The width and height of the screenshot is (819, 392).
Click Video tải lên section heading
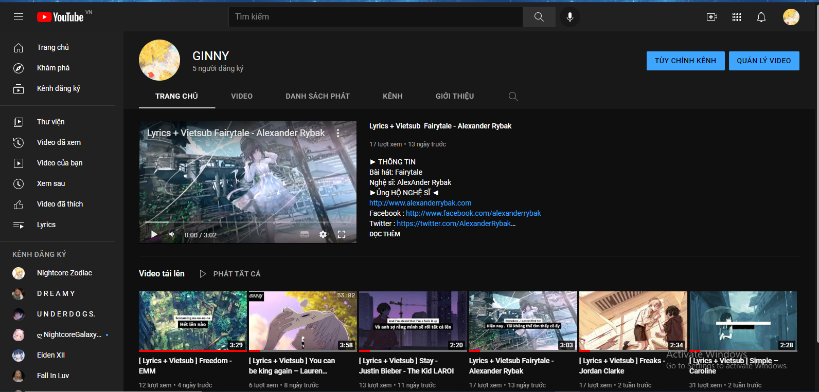click(x=162, y=274)
